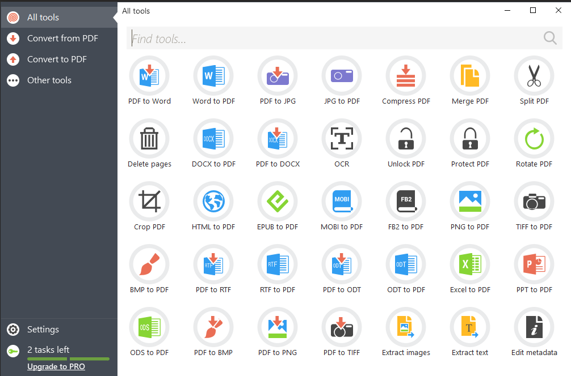The image size is (571, 376).
Task: Switch to Convert to PDF section
Action: coord(56,59)
